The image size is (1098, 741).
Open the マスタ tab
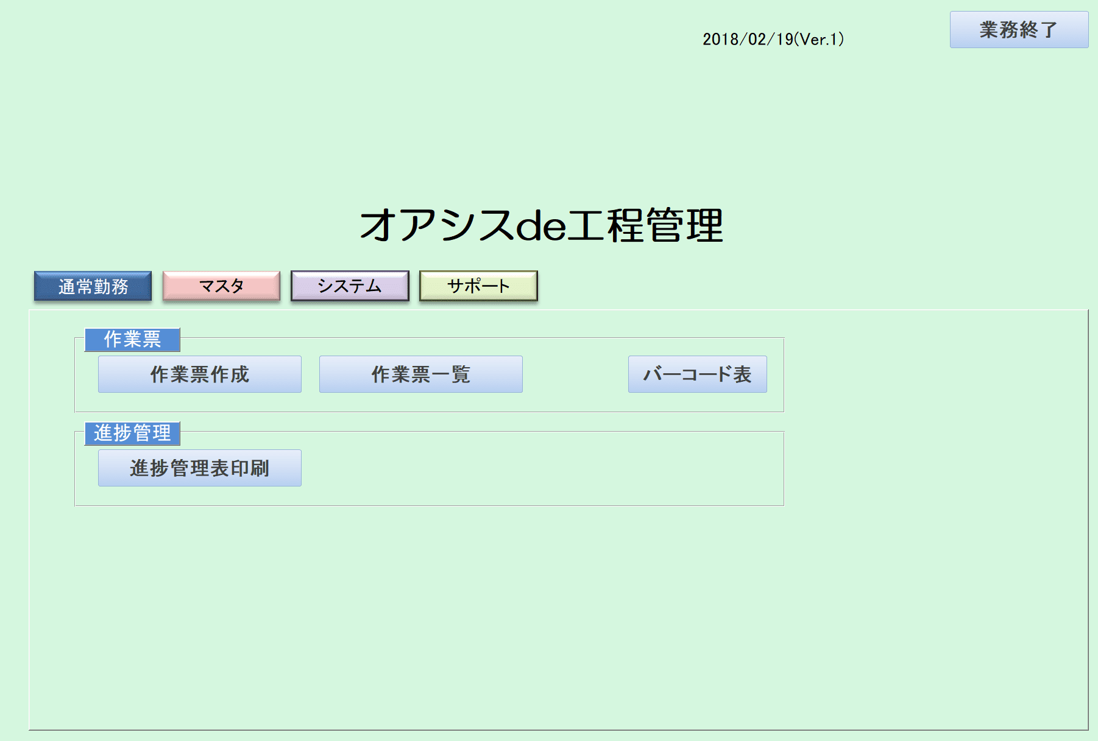point(221,286)
